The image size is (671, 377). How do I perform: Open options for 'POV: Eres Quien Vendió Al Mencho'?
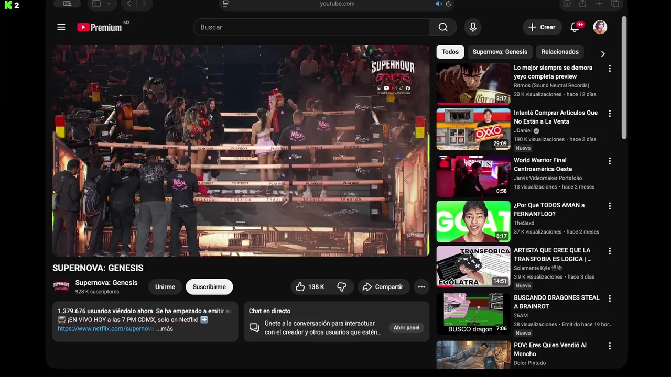click(x=610, y=346)
